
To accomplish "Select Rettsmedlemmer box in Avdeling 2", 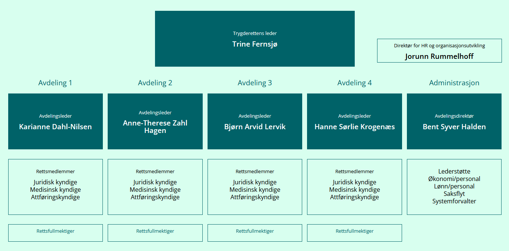I will (x=155, y=187).
